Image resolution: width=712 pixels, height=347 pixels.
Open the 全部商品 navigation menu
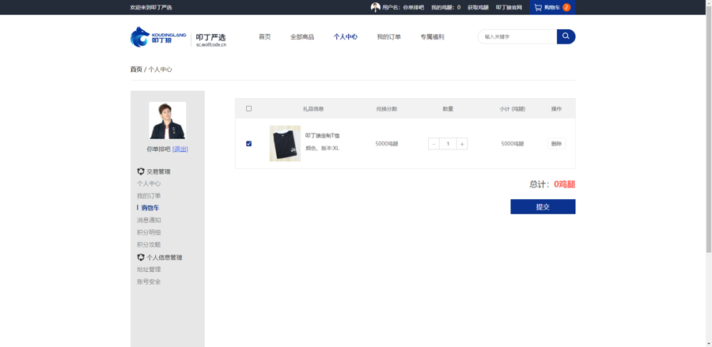(x=302, y=37)
